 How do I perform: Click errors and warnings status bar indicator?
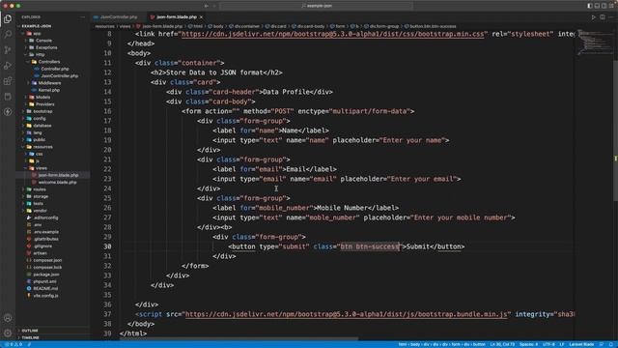(x=14, y=344)
